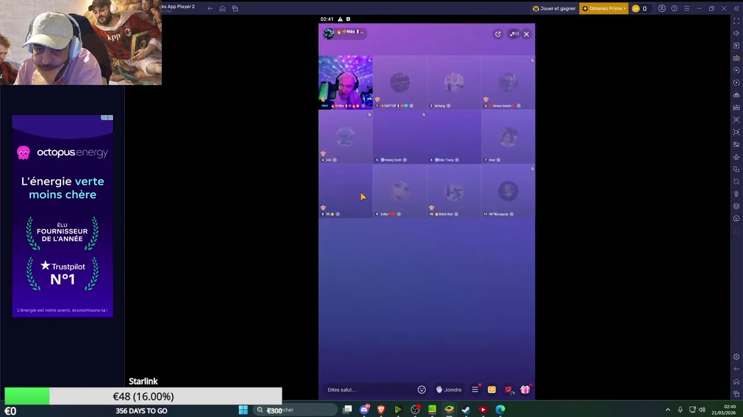
Task: Click the media folder icon in sidebar
Action: (737, 144)
